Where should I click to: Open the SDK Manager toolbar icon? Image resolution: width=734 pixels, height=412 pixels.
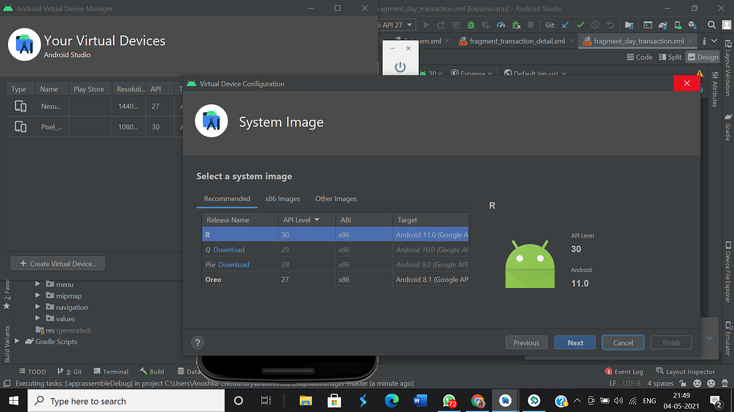pyautogui.click(x=692, y=25)
